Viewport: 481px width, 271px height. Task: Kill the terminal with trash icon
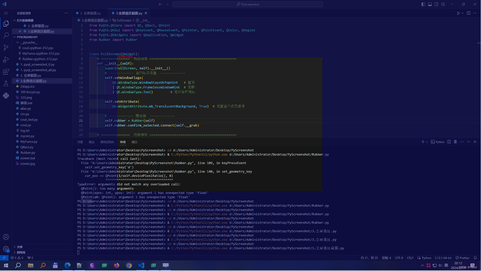pos(455,142)
